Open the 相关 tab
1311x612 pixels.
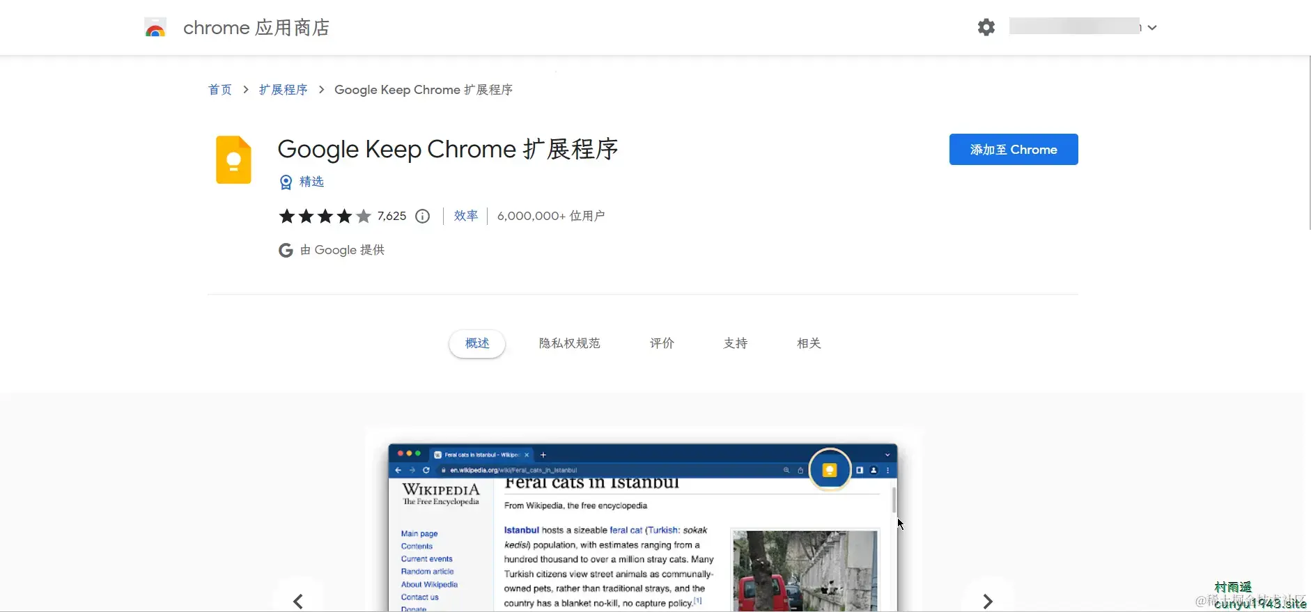pos(809,343)
